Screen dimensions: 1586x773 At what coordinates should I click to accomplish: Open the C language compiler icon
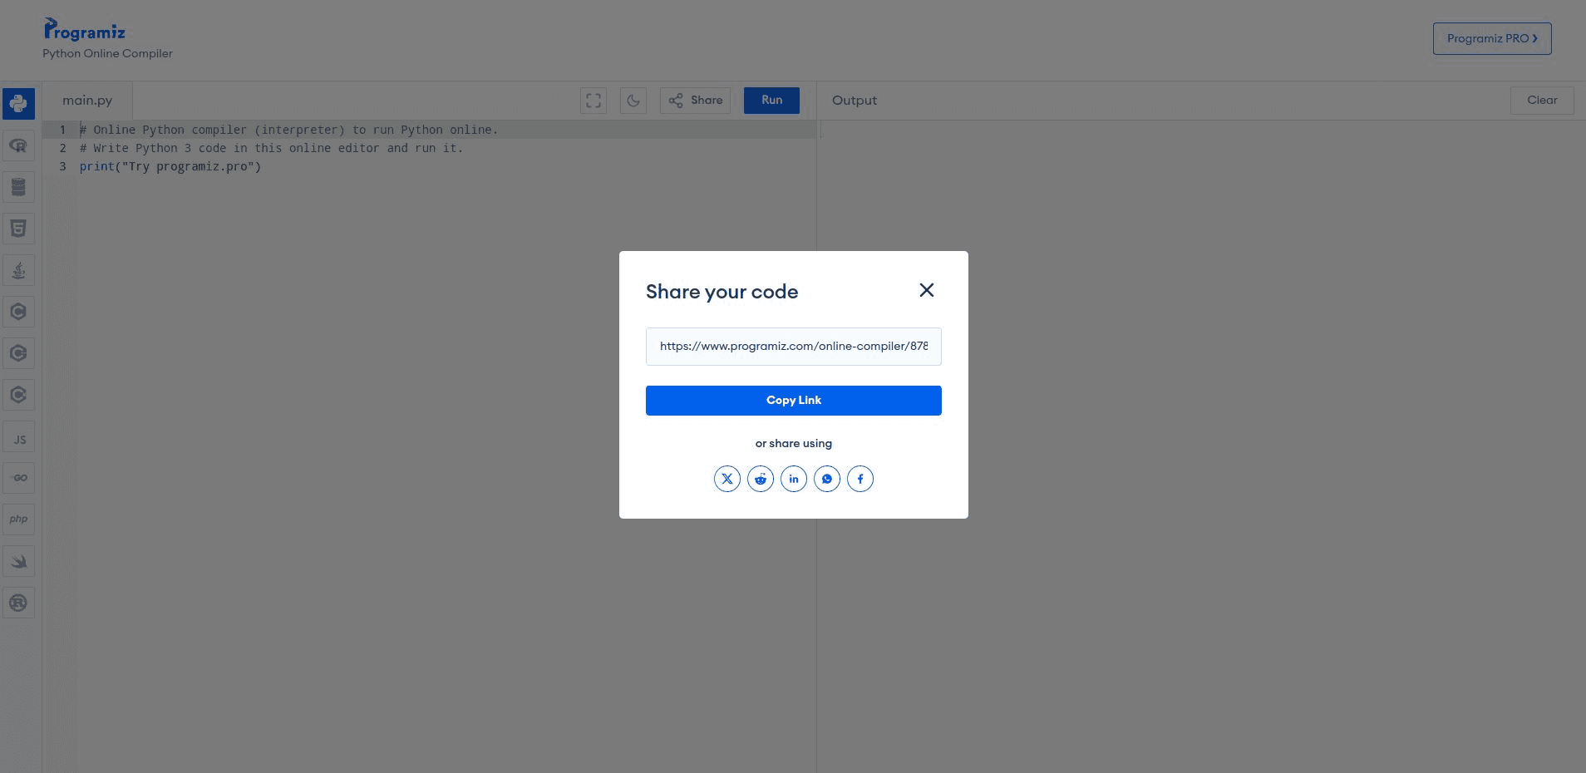click(x=18, y=312)
